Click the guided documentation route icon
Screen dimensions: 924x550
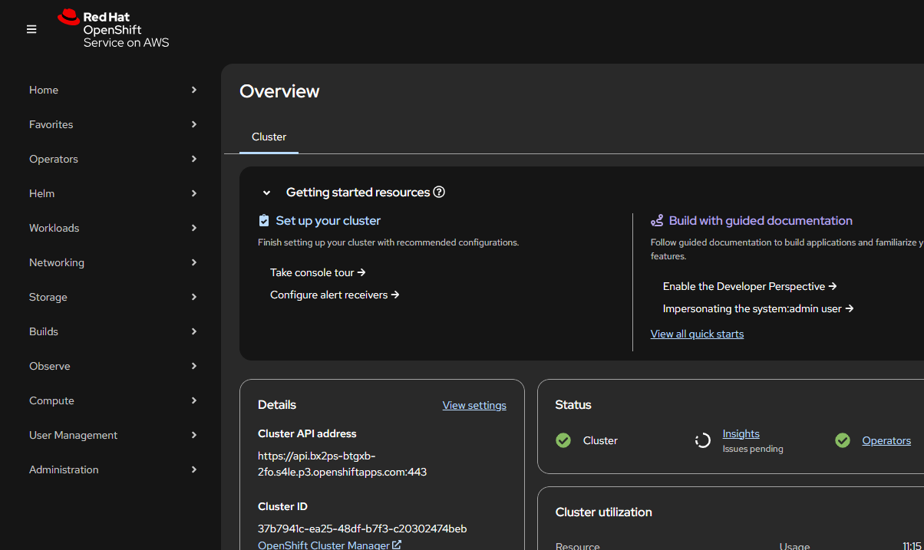657,221
